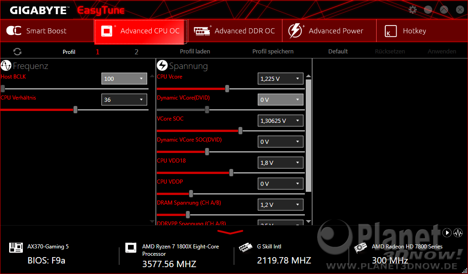
Task: Go to the Hotkey tab
Action: (422, 31)
